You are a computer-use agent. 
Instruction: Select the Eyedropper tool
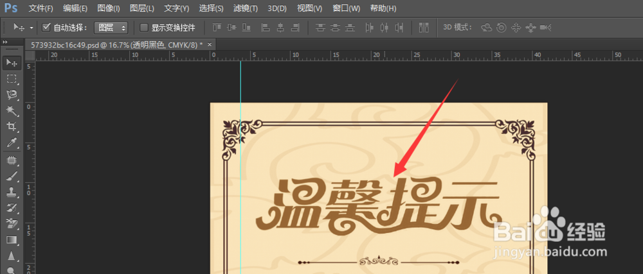coord(12,142)
